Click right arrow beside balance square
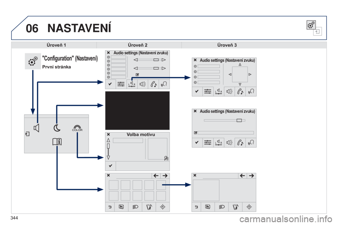This screenshot has height=225, width=338. [250, 74]
